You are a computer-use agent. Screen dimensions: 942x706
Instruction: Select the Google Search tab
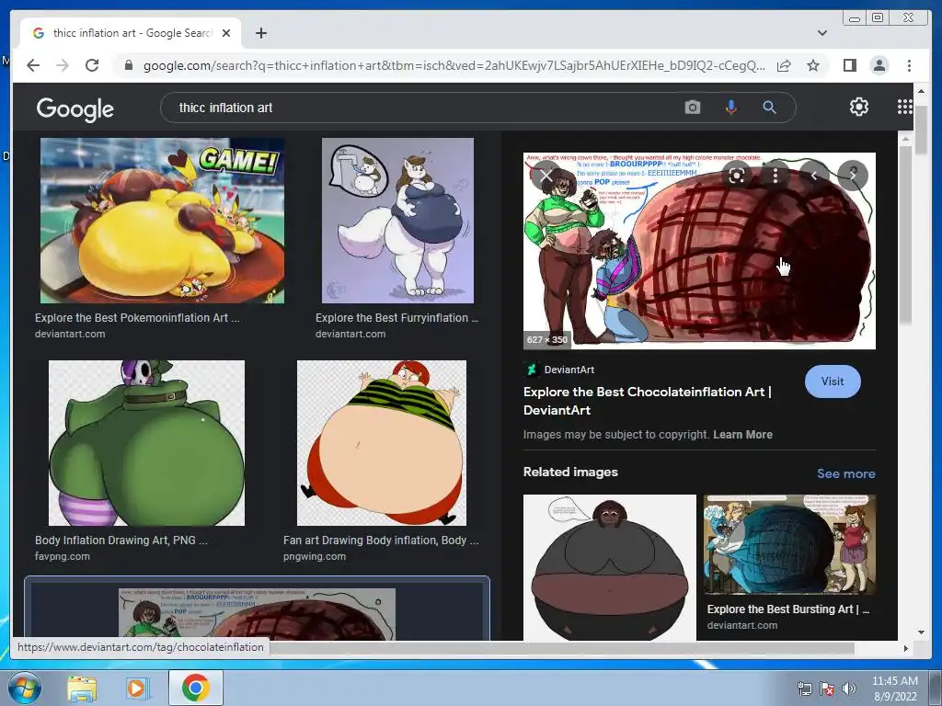[131, 33]
